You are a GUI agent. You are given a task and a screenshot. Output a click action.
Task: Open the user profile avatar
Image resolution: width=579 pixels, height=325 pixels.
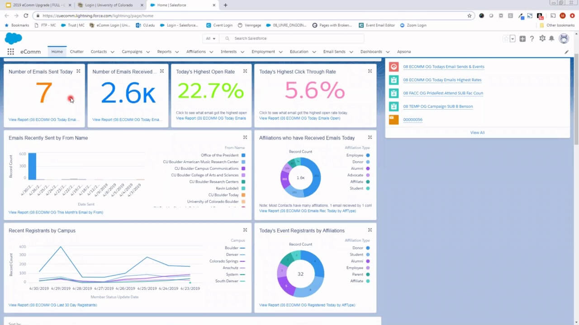tap(564, 39)
